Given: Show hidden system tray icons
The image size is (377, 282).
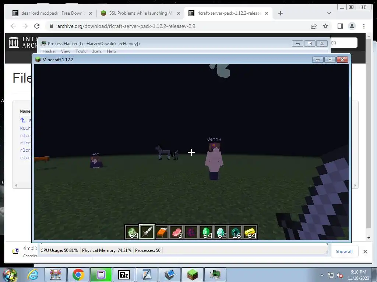Looking at the screenshot, I should tap(322, 275).
